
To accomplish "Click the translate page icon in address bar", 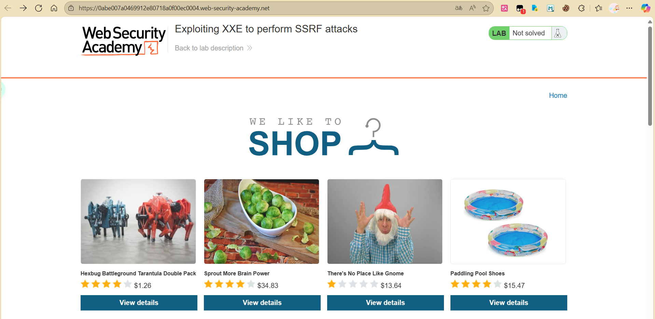I will click(x=459, y=8).
